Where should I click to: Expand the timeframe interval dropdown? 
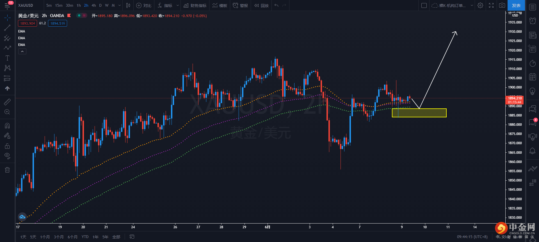pyautogui.click(x=120, y=6)
